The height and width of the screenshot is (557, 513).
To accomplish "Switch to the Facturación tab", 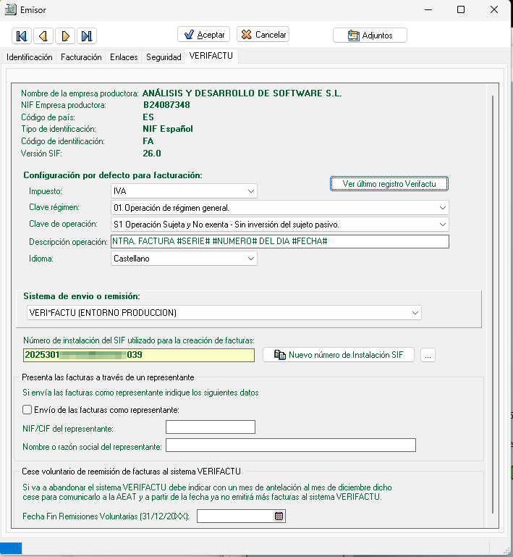I will coord(81,57).
